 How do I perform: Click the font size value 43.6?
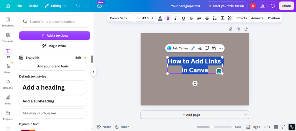click(145, 18)
